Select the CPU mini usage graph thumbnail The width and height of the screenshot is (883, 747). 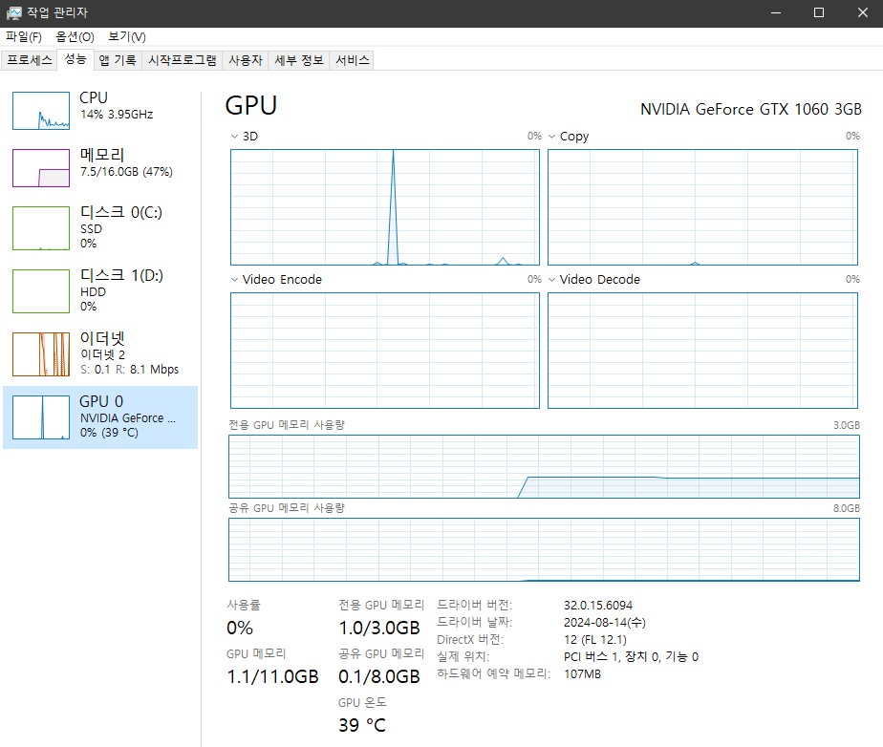pos(41,111)
